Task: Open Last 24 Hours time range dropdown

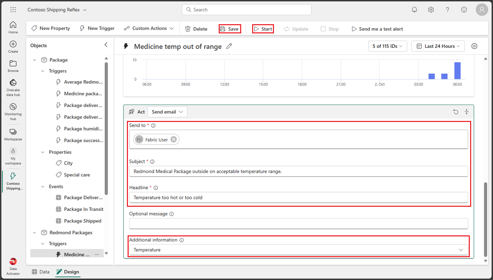Action: pyautogui.click(x=438, y=46)
